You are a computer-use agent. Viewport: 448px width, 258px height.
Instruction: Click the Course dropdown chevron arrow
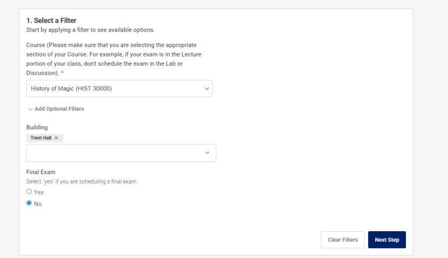[206, 89]
